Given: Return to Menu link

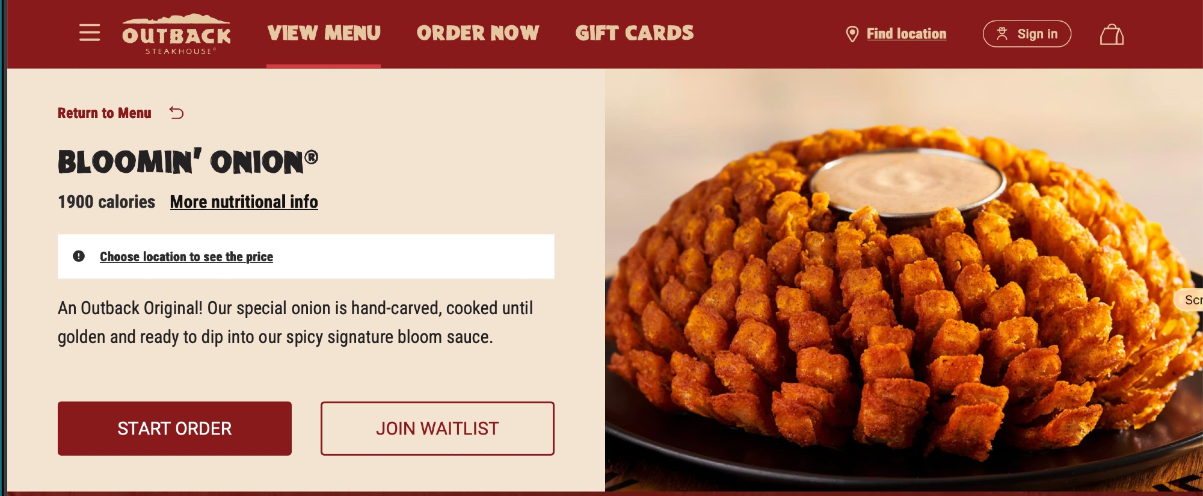Looking at the screenshot, I should point(105,113).
